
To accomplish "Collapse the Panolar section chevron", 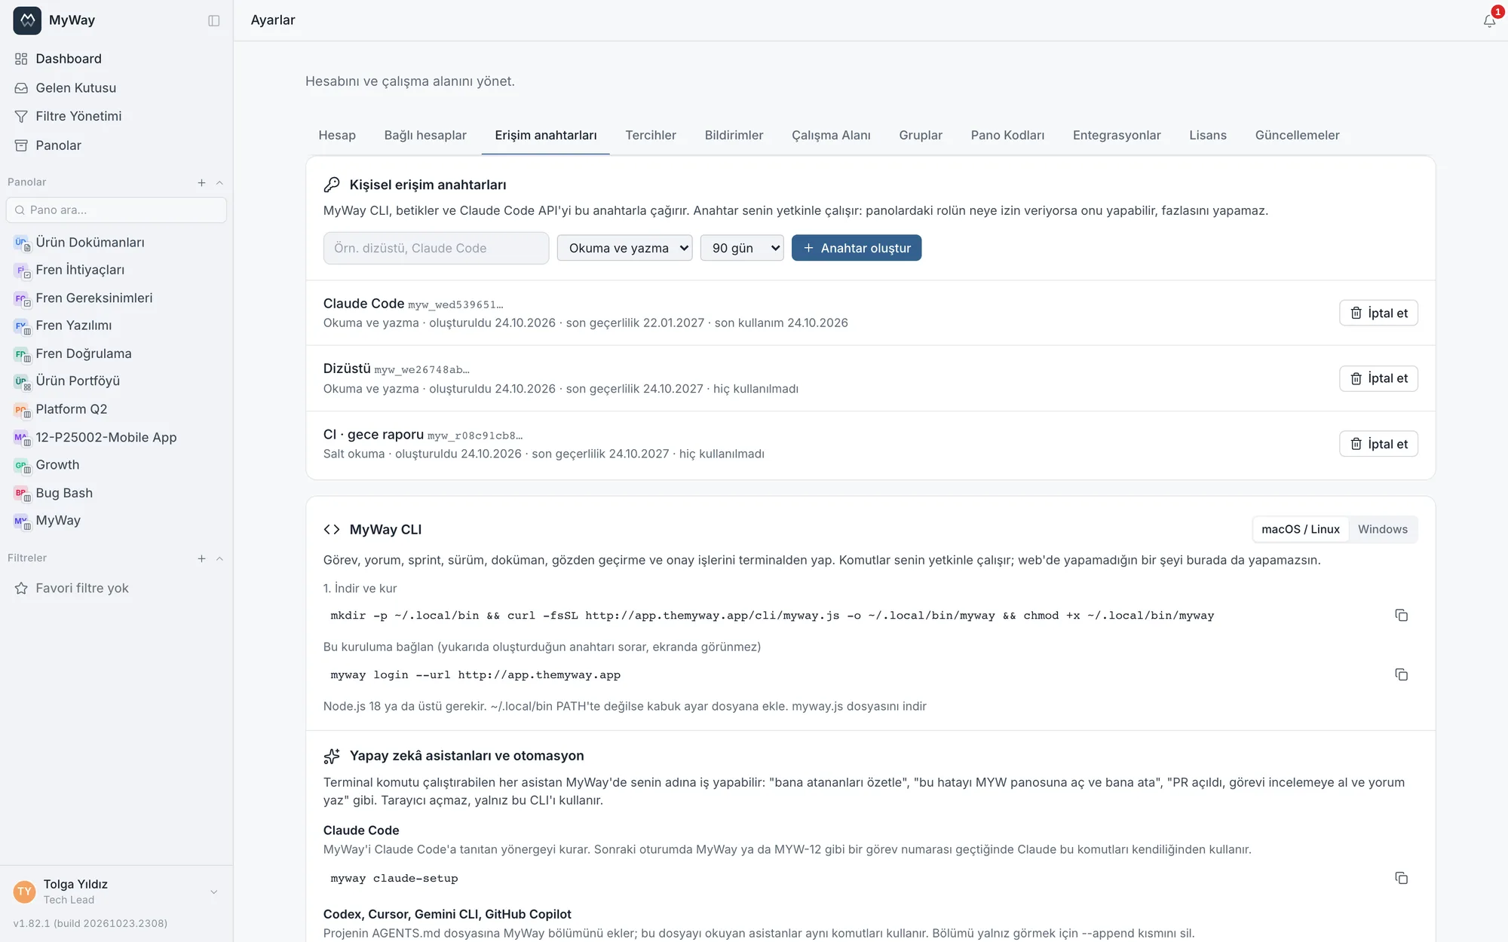I will point(219,182).
